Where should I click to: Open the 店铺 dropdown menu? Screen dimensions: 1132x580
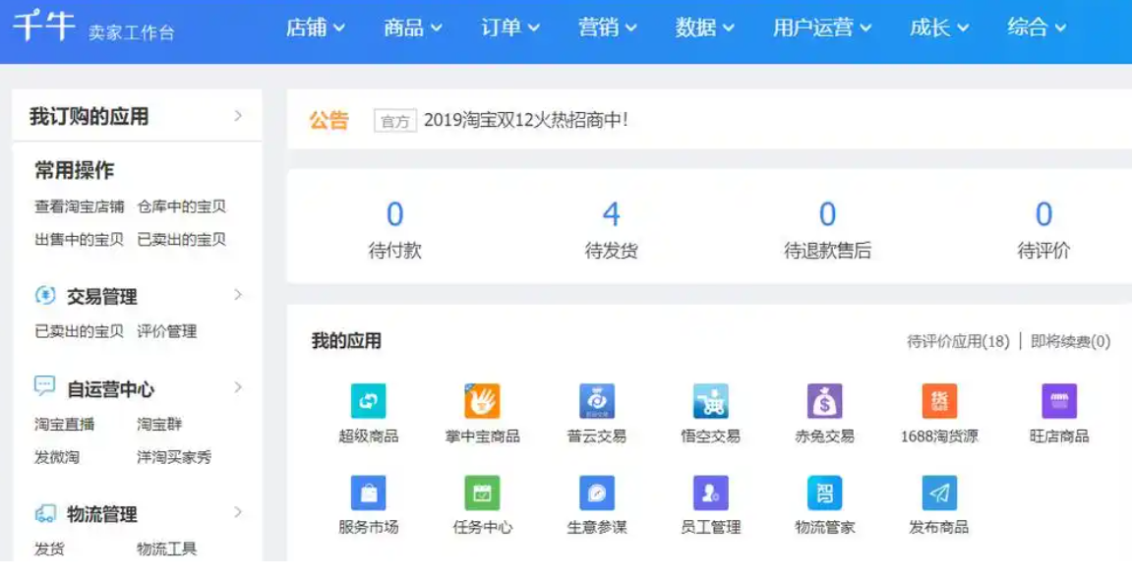point(315,28)
